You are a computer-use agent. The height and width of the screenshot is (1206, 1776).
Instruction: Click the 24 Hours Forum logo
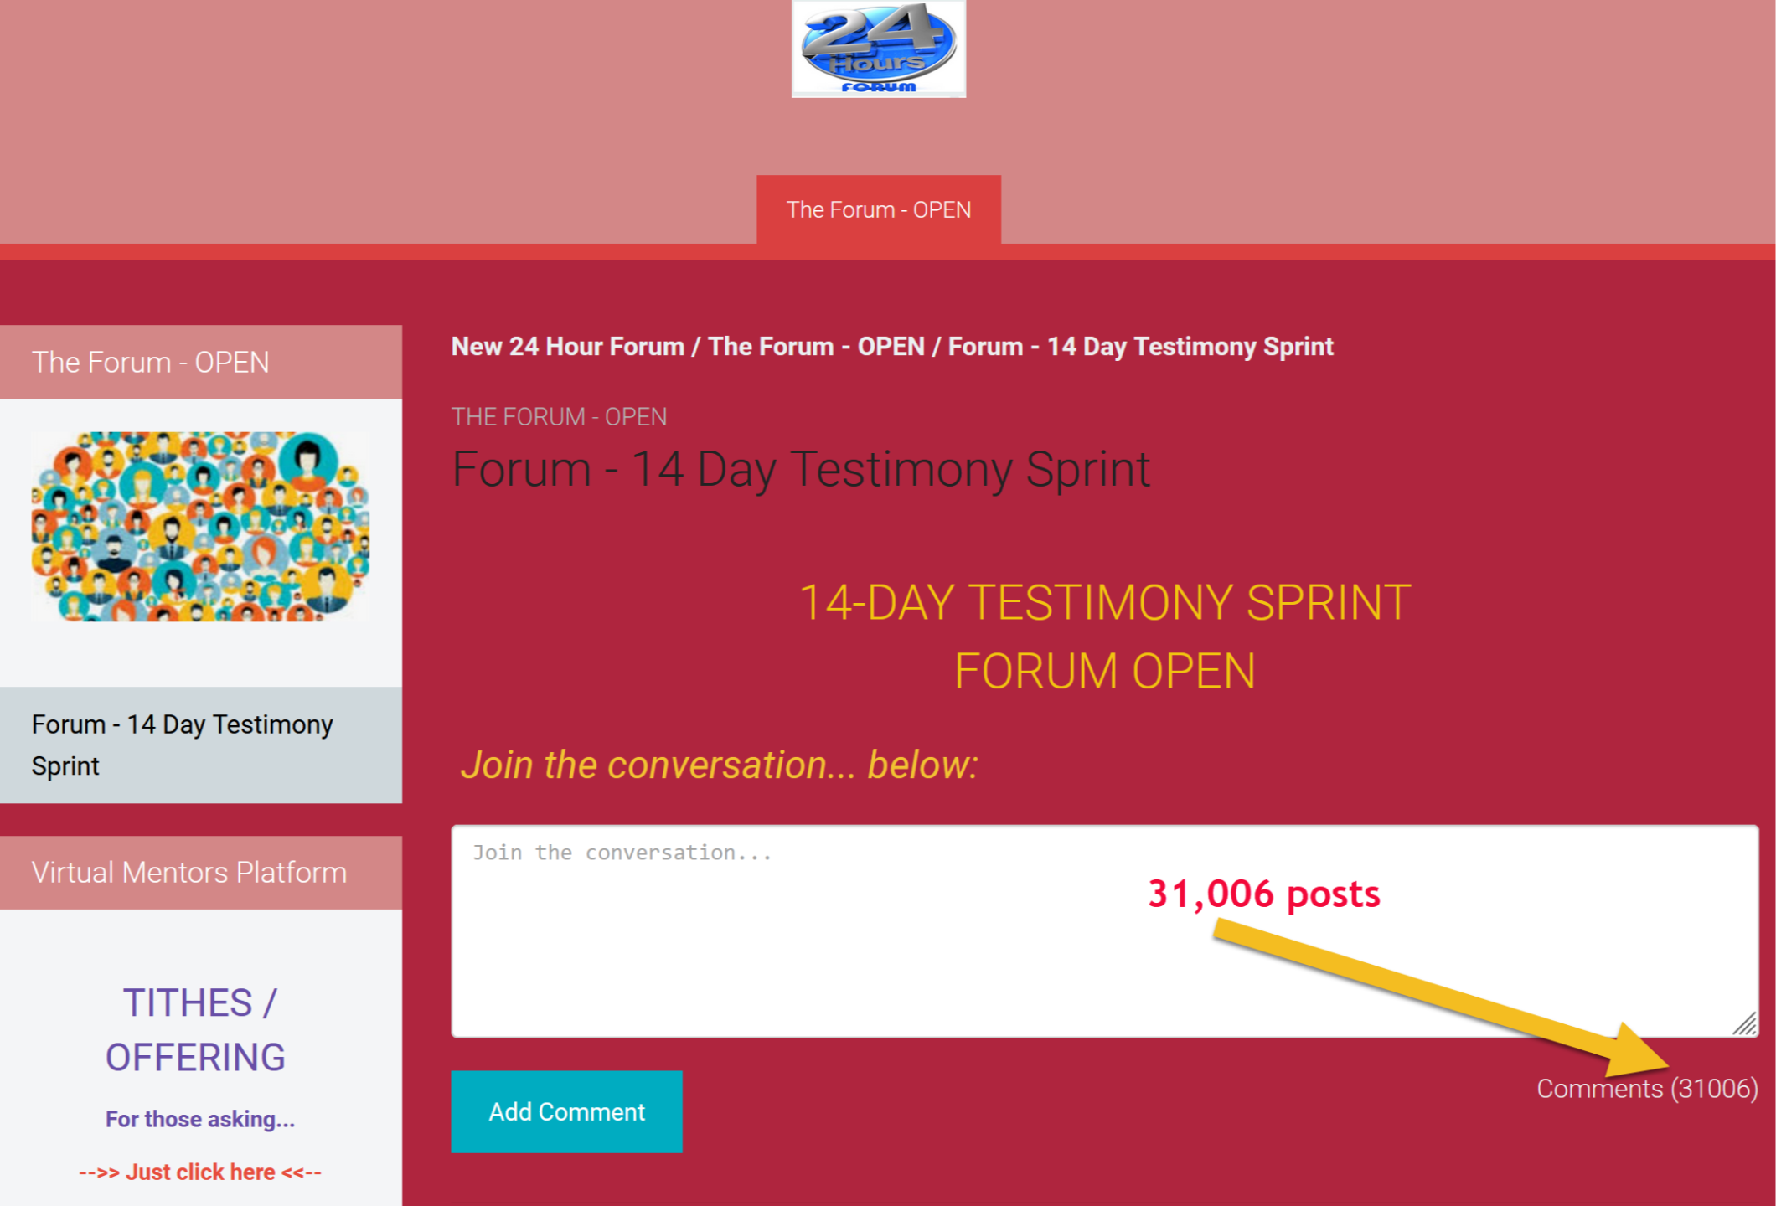[x=878, y=49]
